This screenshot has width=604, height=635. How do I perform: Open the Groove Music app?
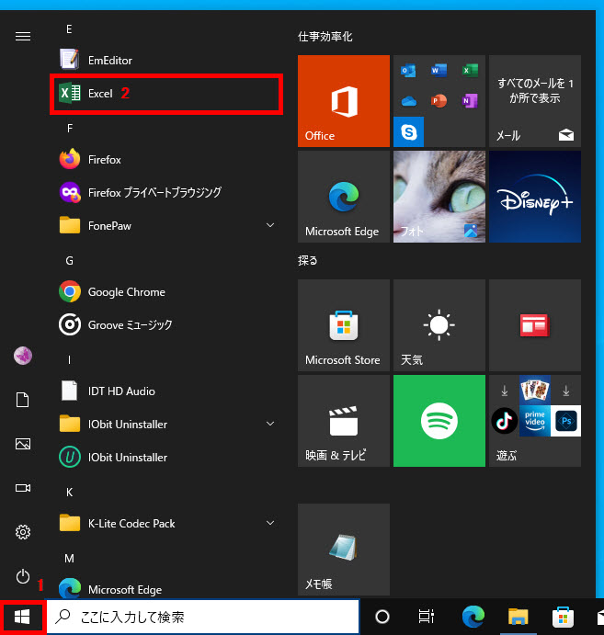click(x=130, y=325)
